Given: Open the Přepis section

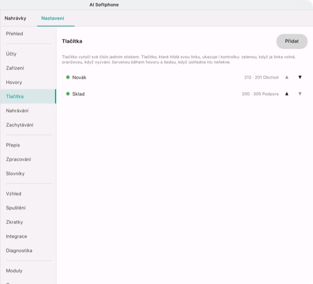Looking at the screenshot, I should tap(28, 145).
